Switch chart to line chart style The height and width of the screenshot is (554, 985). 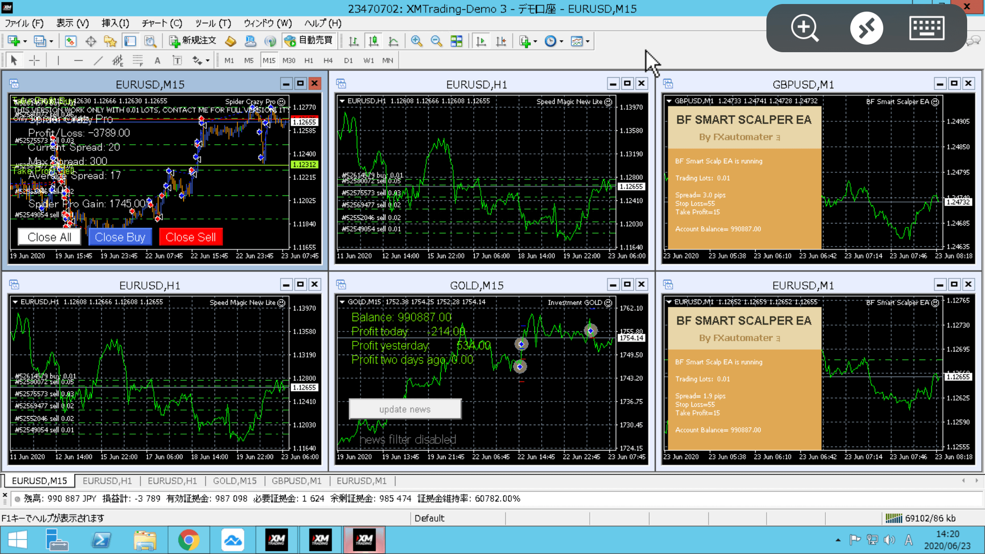(x=393, y=41)
